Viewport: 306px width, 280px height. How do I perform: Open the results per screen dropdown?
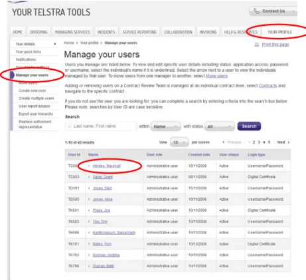tap(179, 142)
